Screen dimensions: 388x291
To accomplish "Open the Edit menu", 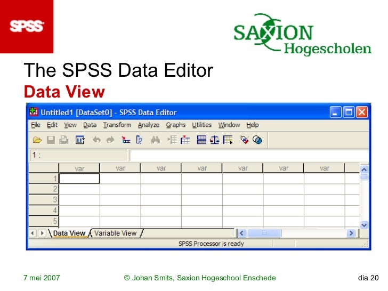I will click(52, 125).
